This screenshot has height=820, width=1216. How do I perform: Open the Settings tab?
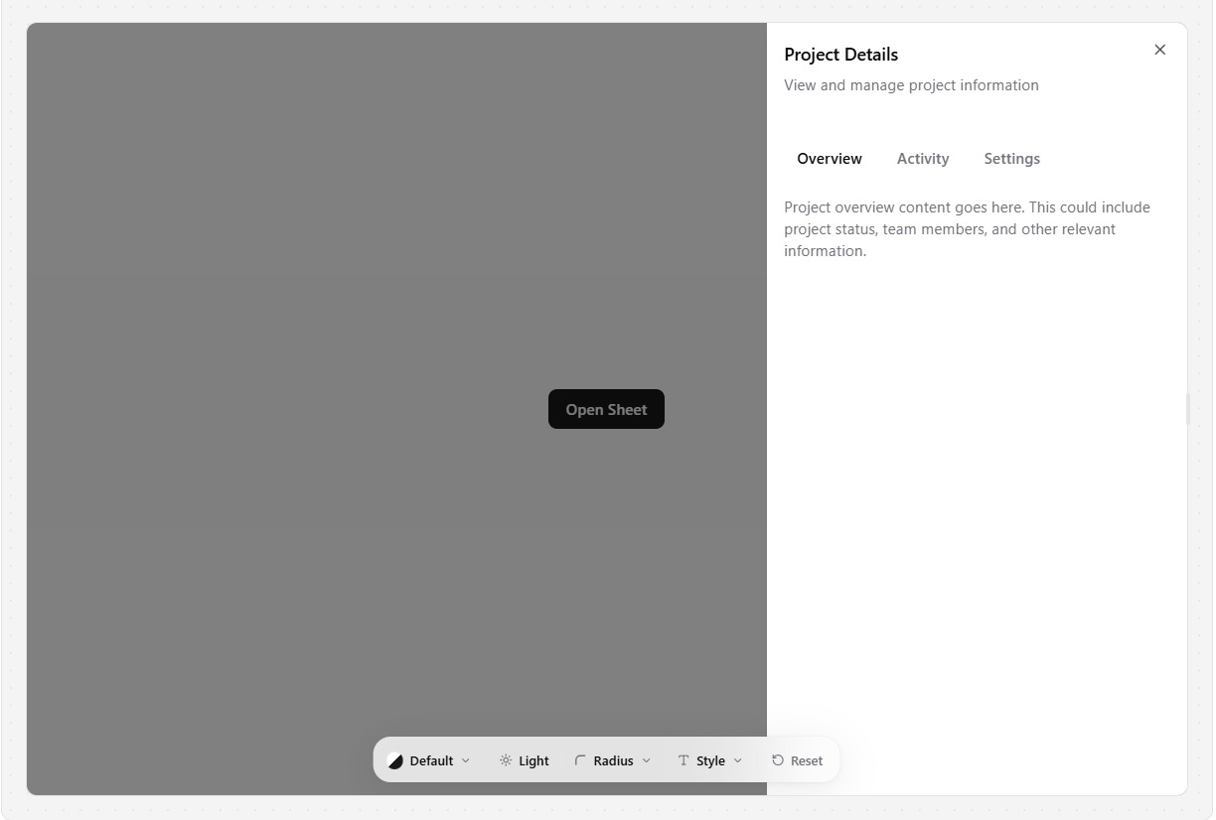pos(1011,159)
